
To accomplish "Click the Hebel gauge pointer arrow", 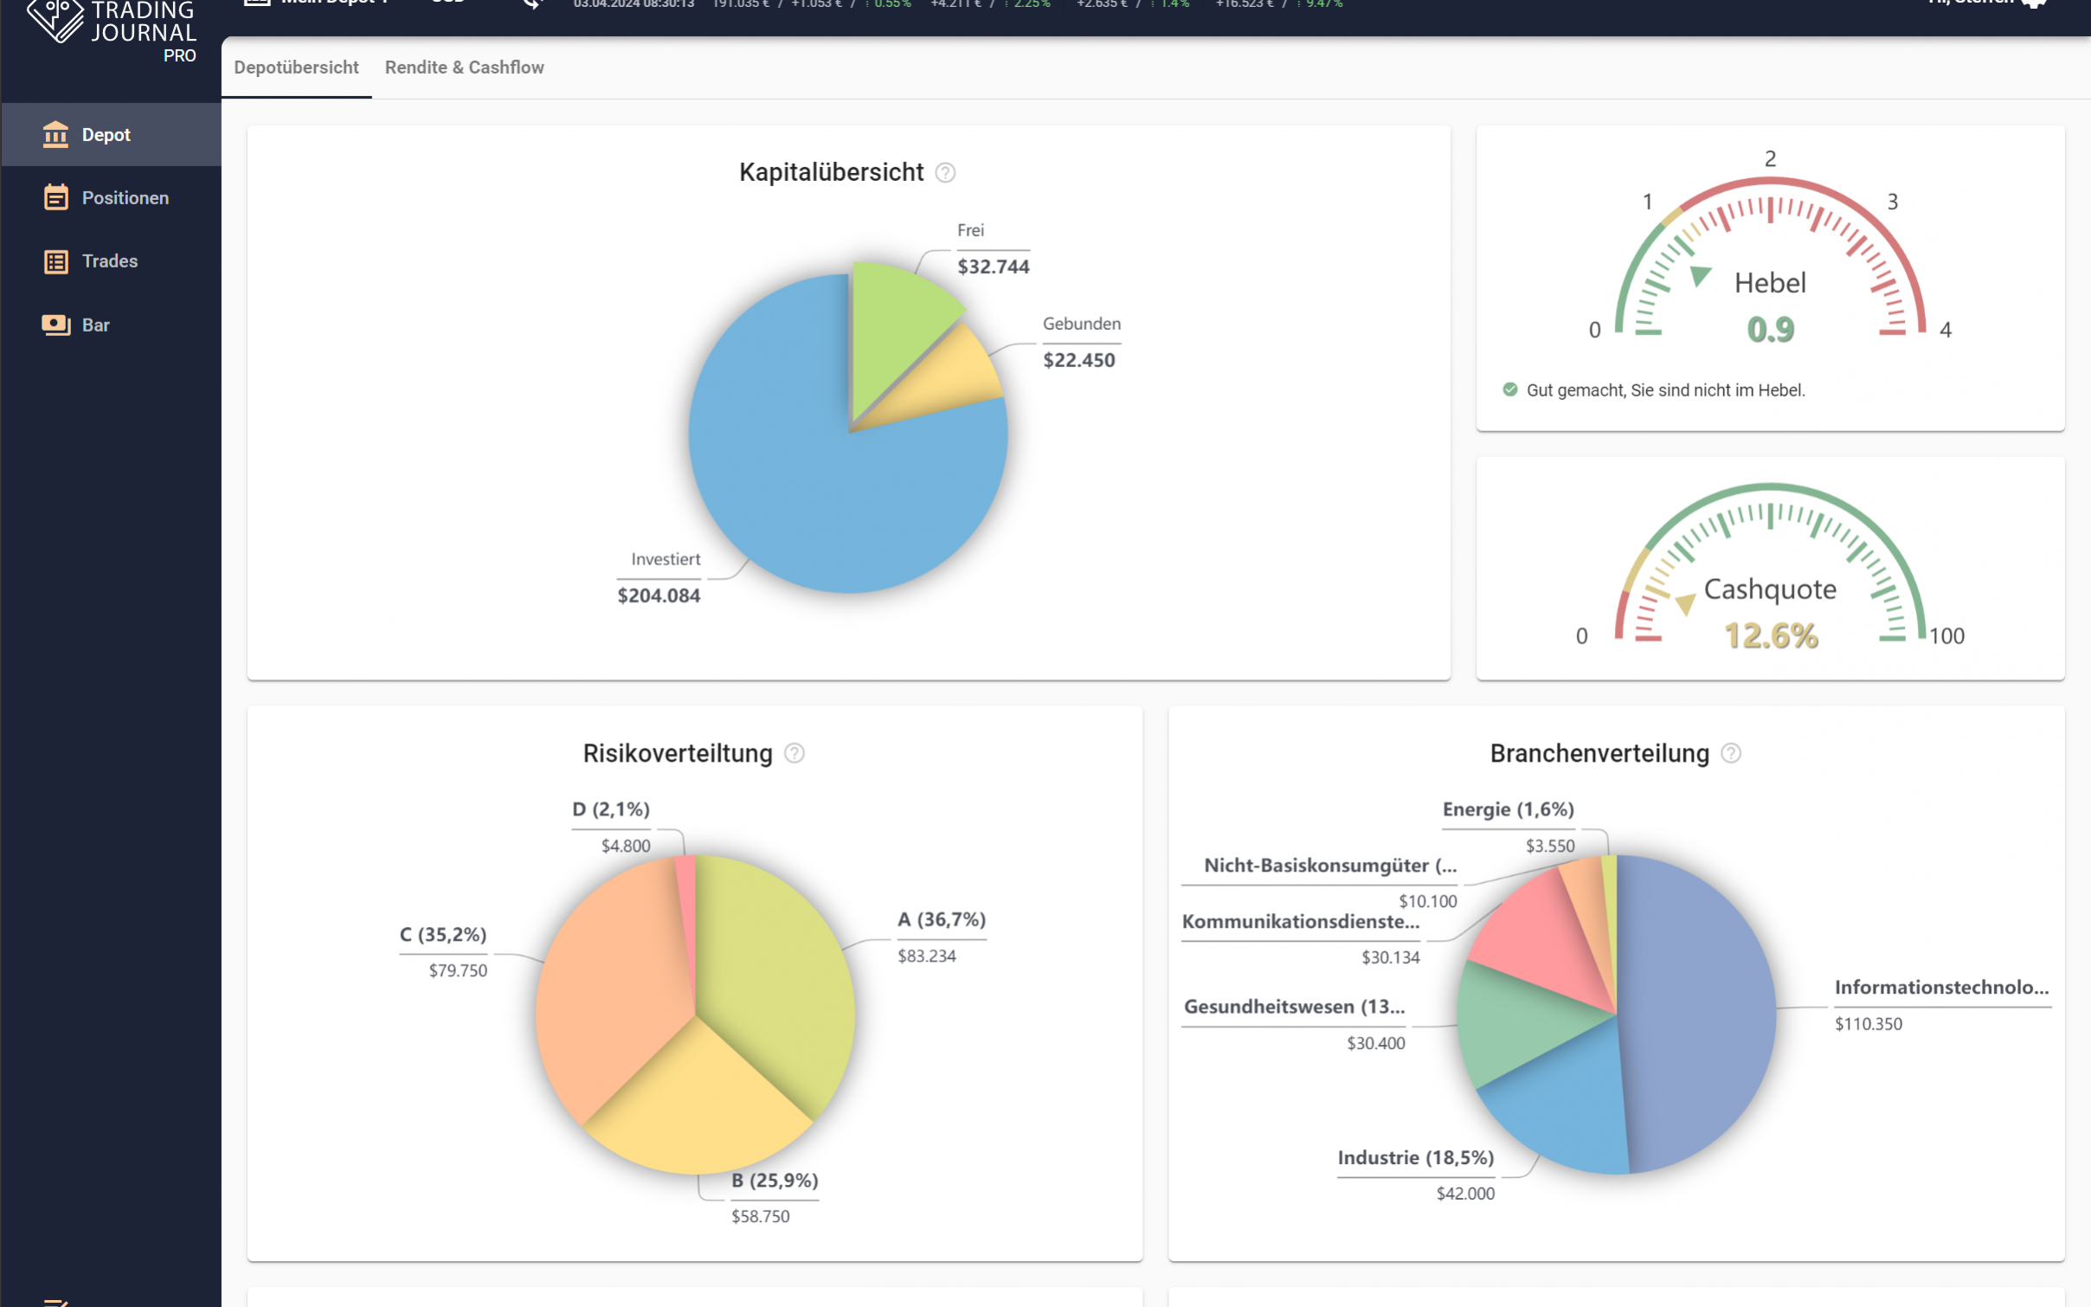I will tap(1700, 275).
